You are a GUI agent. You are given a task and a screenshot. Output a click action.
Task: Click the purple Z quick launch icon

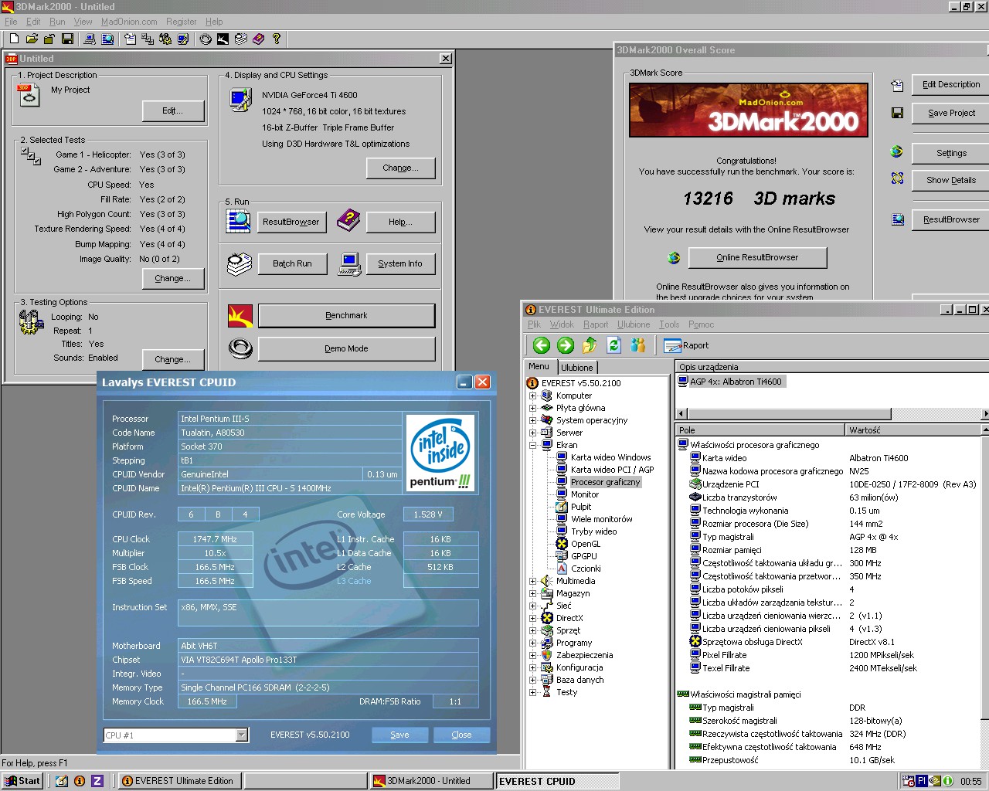click(97, 781)
